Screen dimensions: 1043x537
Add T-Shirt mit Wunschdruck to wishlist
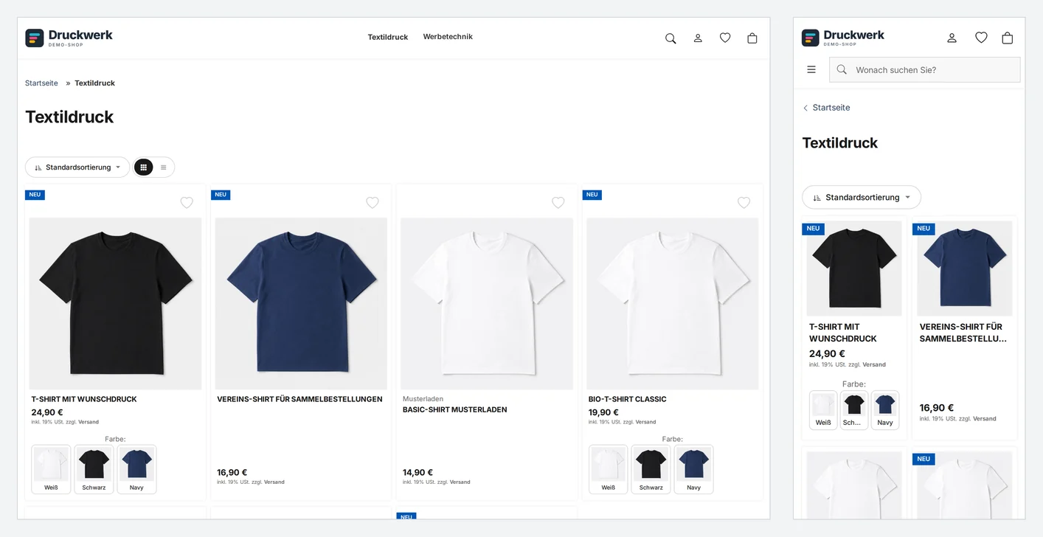click(187, 202)
